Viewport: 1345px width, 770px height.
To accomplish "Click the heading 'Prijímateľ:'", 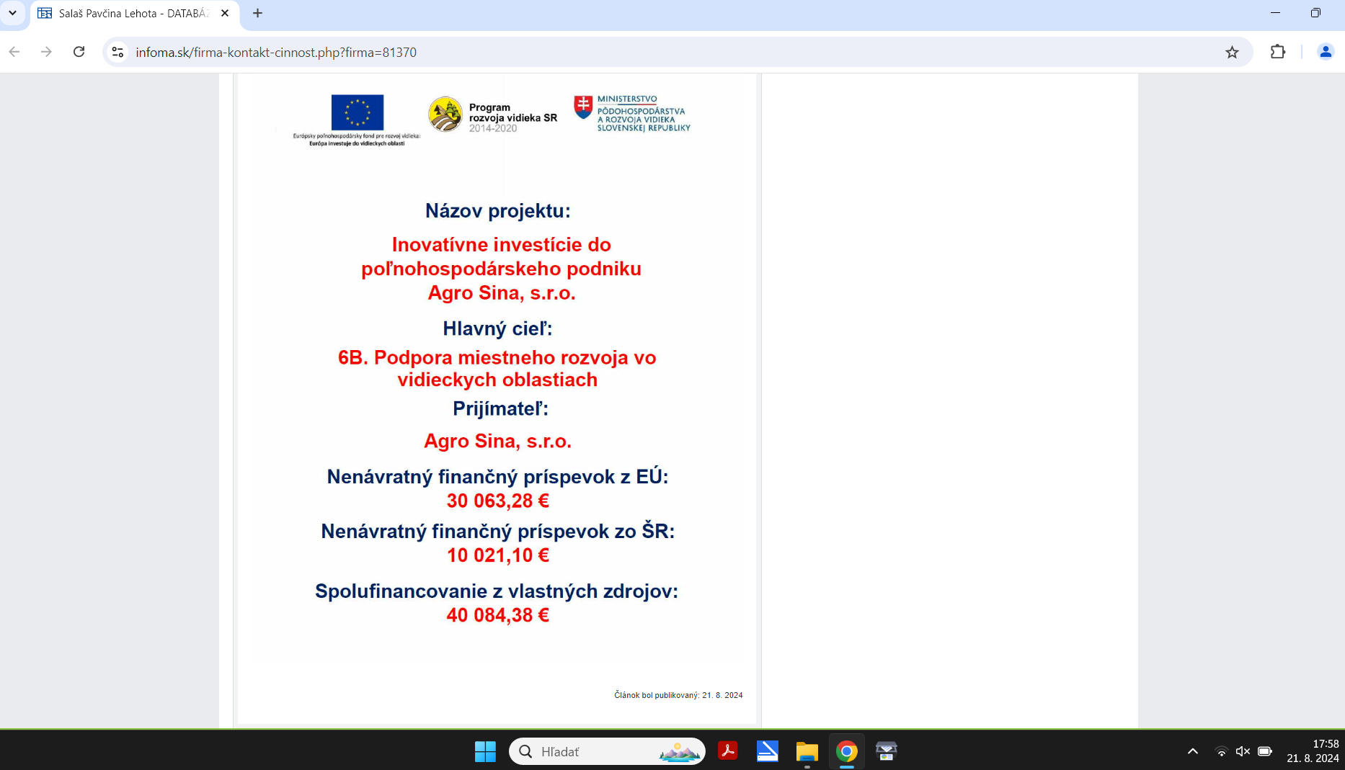I will coord(500,408).
